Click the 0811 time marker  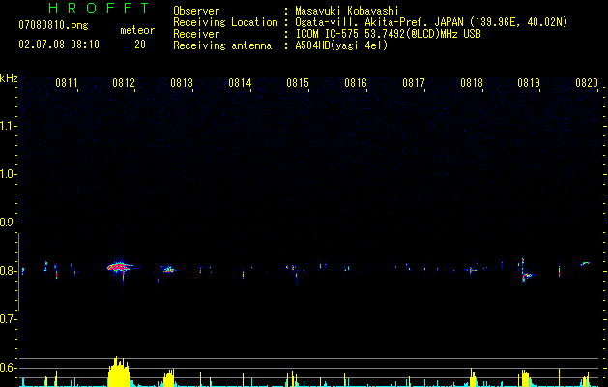[x=67, y=82]
